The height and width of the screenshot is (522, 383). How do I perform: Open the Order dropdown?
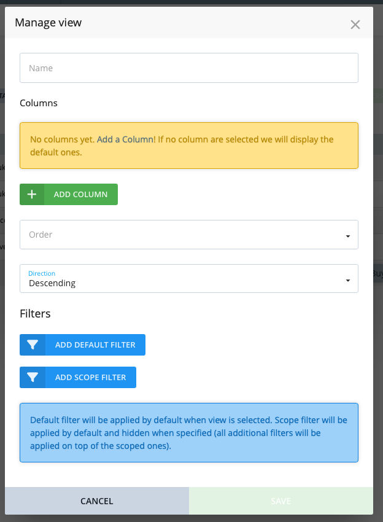click(188, 235)
